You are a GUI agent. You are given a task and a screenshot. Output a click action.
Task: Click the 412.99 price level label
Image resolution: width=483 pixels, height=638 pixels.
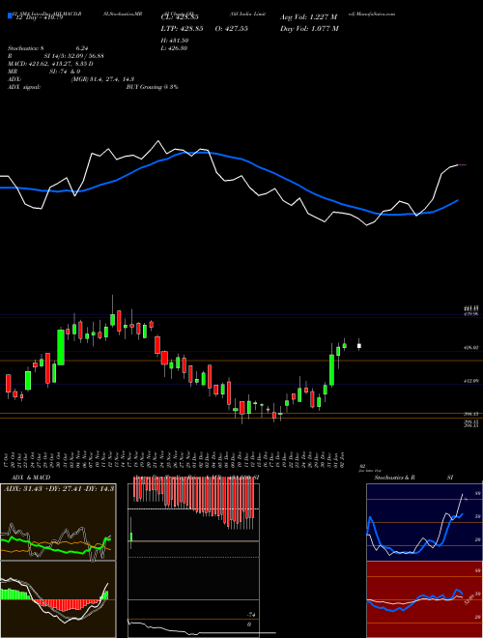(x=472, y=381)
